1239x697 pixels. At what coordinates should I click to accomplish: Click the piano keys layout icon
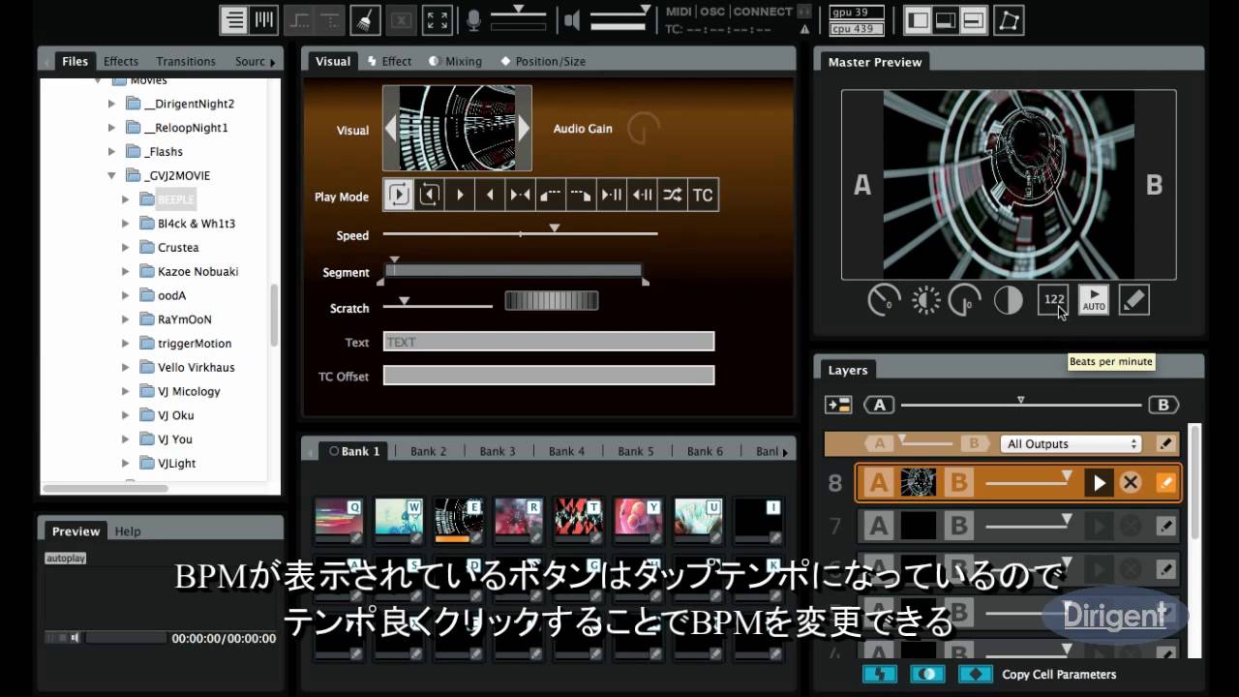(263, 19)
